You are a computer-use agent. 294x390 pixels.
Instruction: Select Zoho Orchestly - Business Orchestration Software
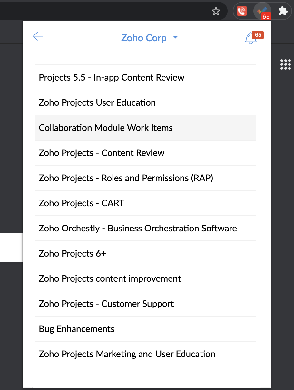click(146, 228)
